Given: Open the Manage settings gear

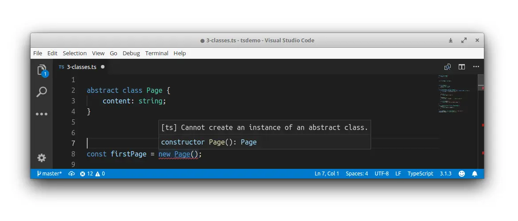Looking at the screenshot, I should 42,158.
